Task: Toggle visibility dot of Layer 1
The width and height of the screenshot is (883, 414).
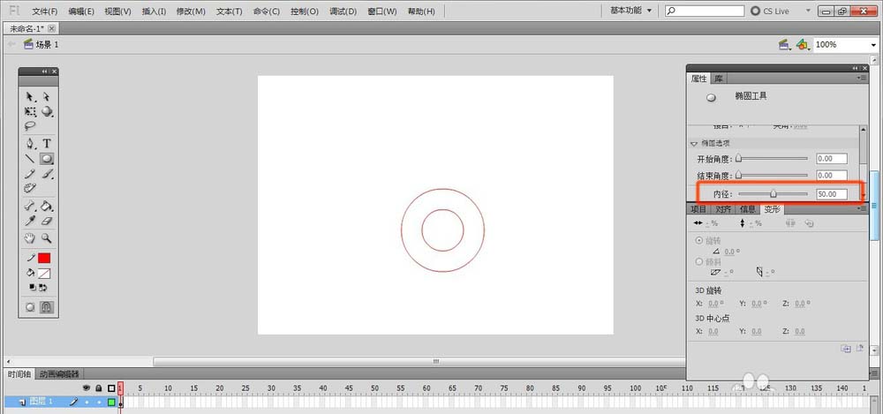Action: 87,402
